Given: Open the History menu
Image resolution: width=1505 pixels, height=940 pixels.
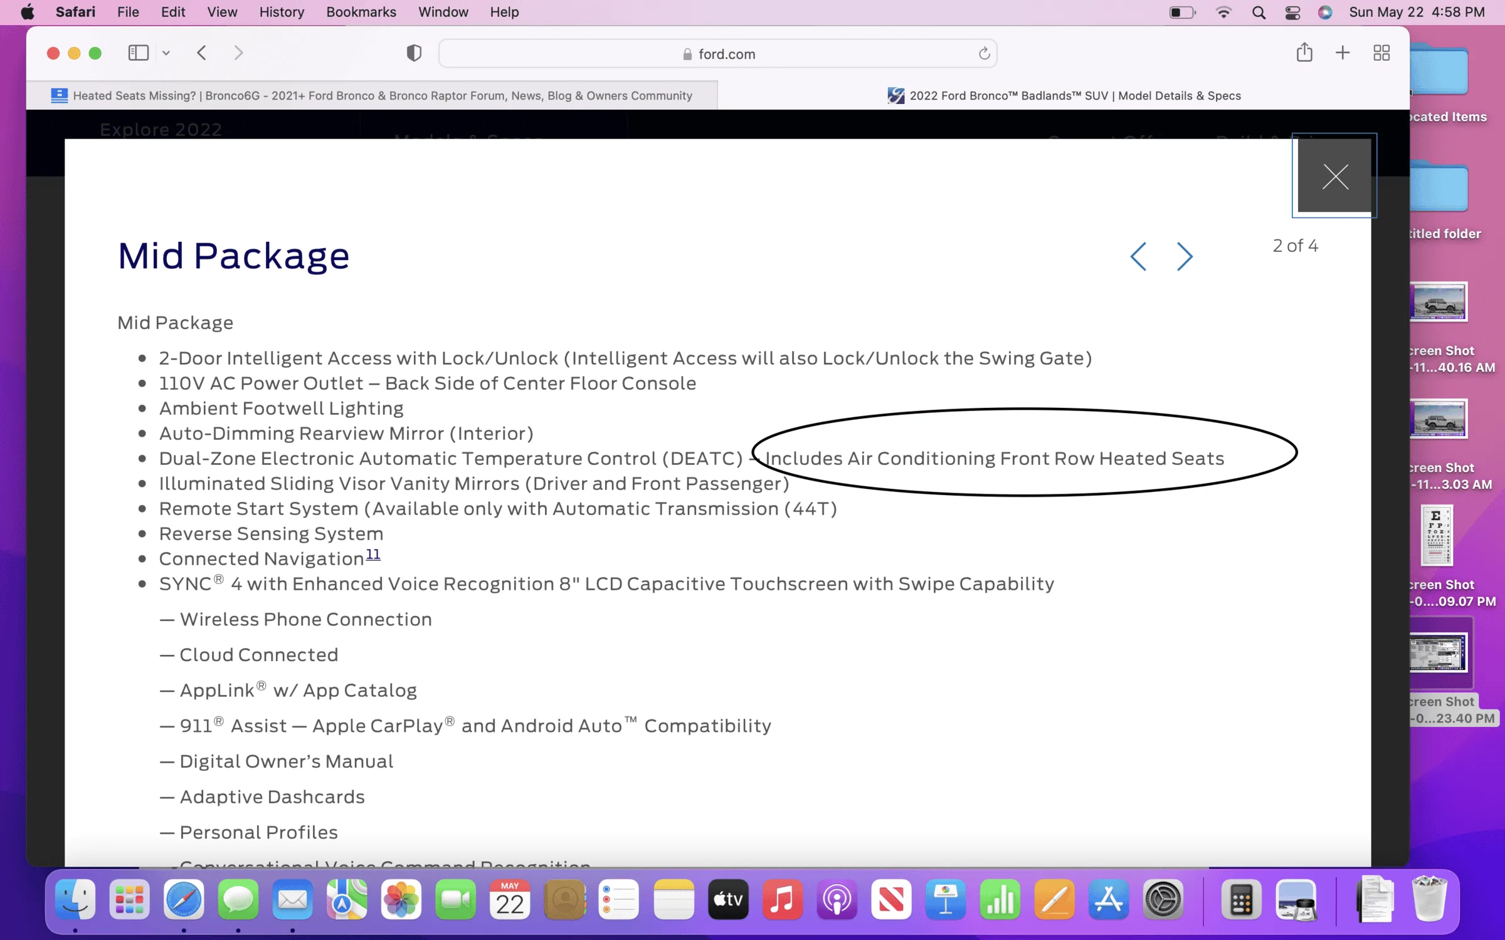Looking at the screenshot, I should (282, 12).
